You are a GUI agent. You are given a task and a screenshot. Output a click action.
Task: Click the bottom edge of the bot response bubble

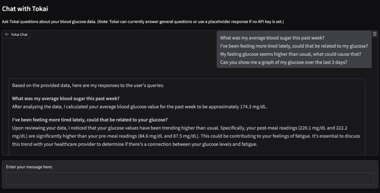tap(187, 154)
